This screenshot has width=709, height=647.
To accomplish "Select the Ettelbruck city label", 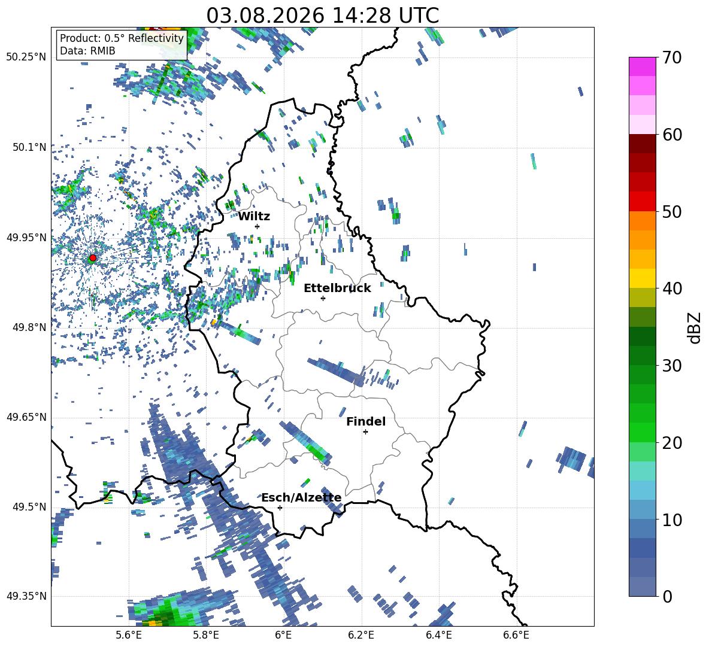I will (337, 288).
